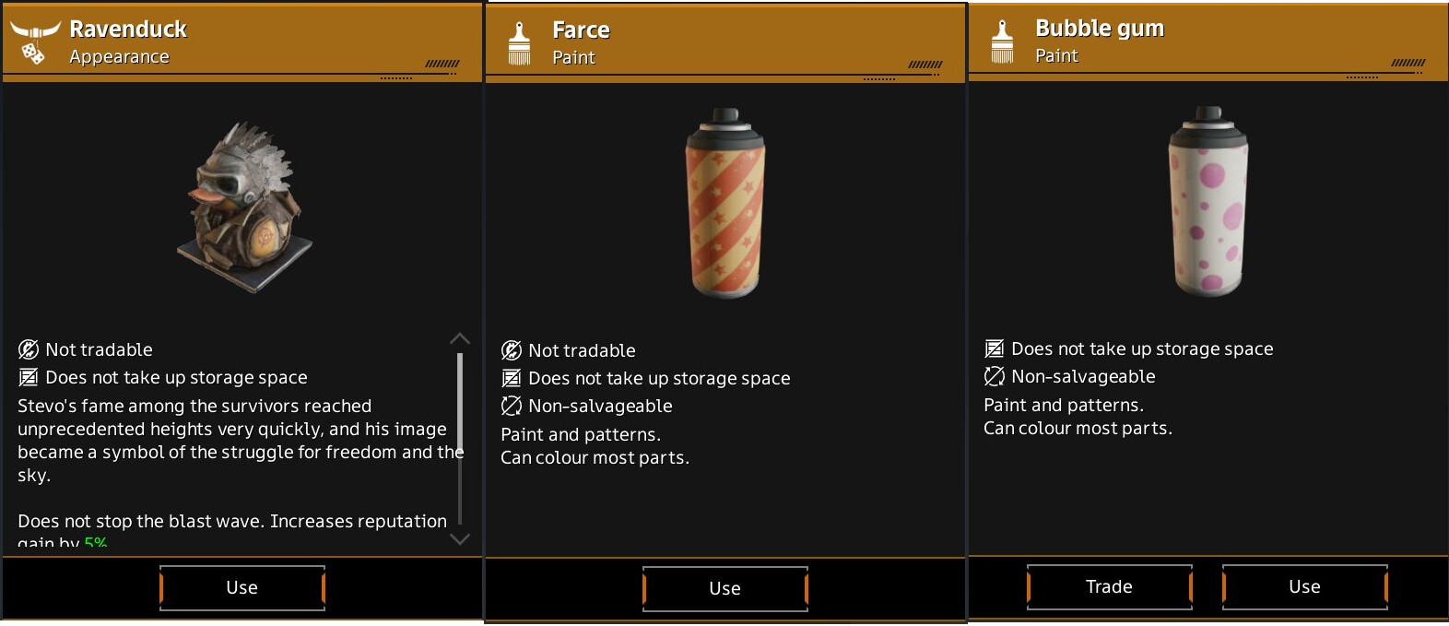Click the storage space icon in Farce panel
This screenshot has width=1449, height=626.
(512, 378)
